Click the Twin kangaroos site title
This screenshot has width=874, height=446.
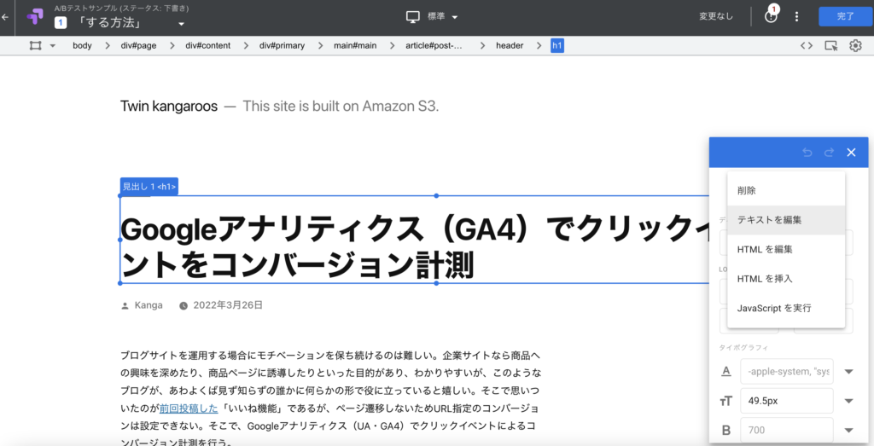169,106
